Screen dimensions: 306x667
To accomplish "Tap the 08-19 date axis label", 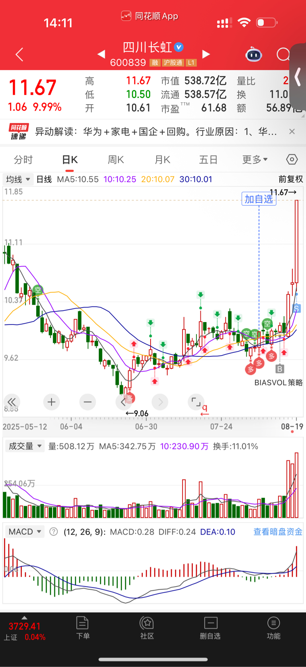I will pos(292,426).
